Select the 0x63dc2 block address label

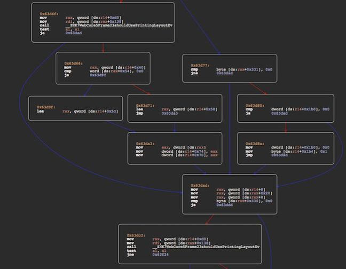click(136, 235)
